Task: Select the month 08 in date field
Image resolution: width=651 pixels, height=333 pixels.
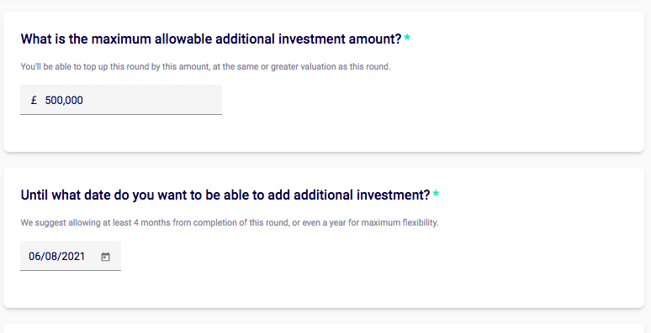Action: click(50, 257)
